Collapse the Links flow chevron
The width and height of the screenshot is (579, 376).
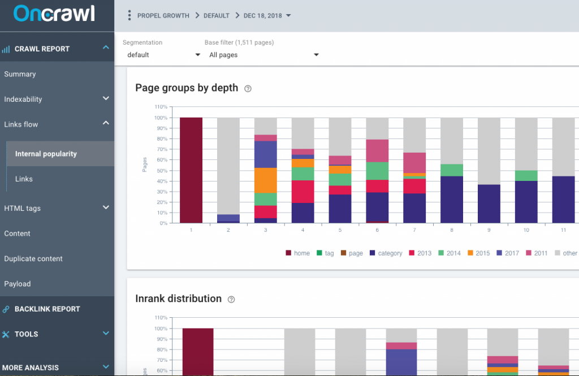click(x=106, y=123)
